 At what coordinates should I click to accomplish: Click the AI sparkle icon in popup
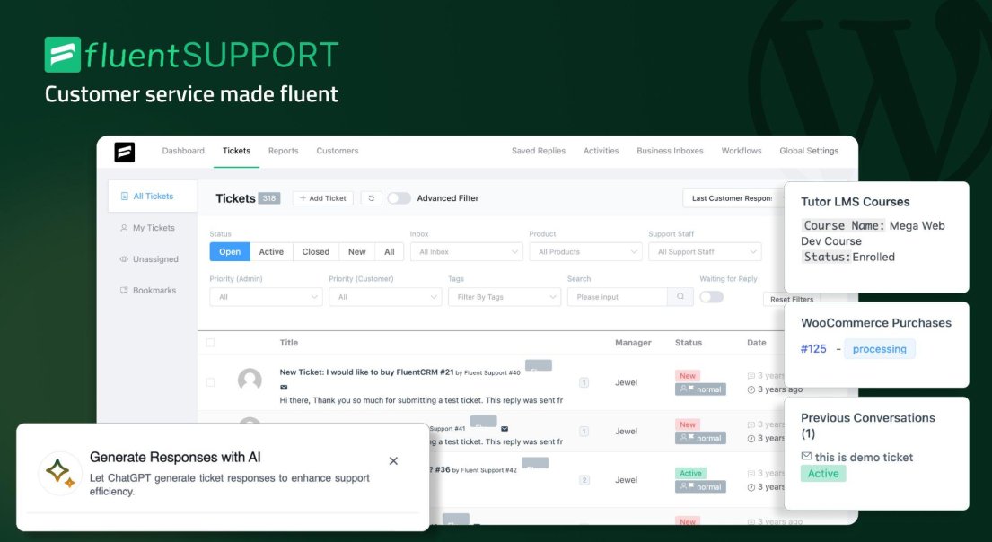tap(60, 473)
